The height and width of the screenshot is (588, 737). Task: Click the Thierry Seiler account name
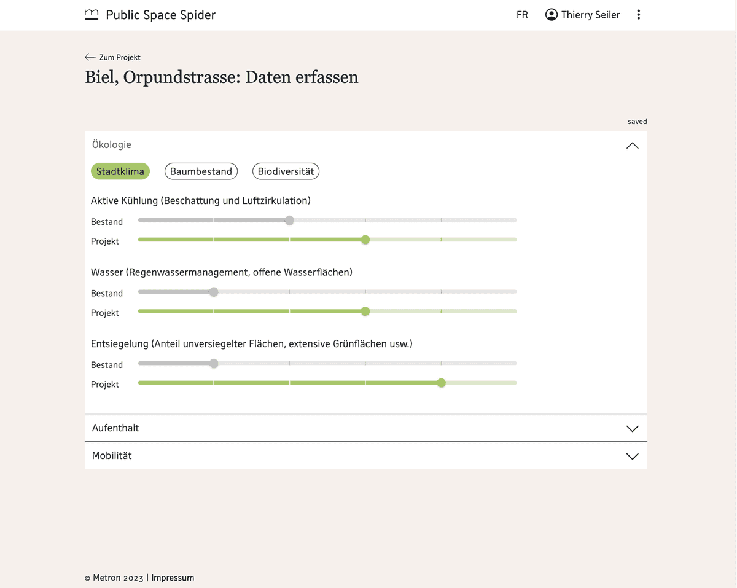(x=591, y=15)
